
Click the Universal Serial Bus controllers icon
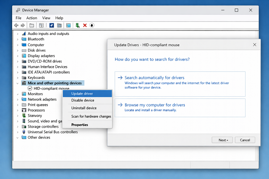tap(24, 132)
